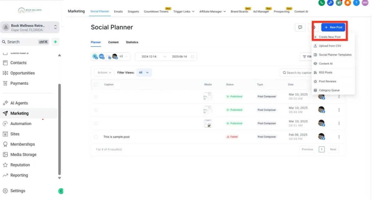The width and height of the screenshot is (375, 215).
Task: Open Opportunities in the sidebar
Action: (22, 73)
